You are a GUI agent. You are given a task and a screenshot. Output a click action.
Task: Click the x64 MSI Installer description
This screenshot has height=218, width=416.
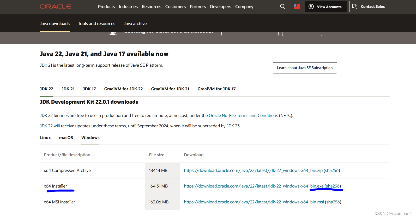tap(59, 202)
